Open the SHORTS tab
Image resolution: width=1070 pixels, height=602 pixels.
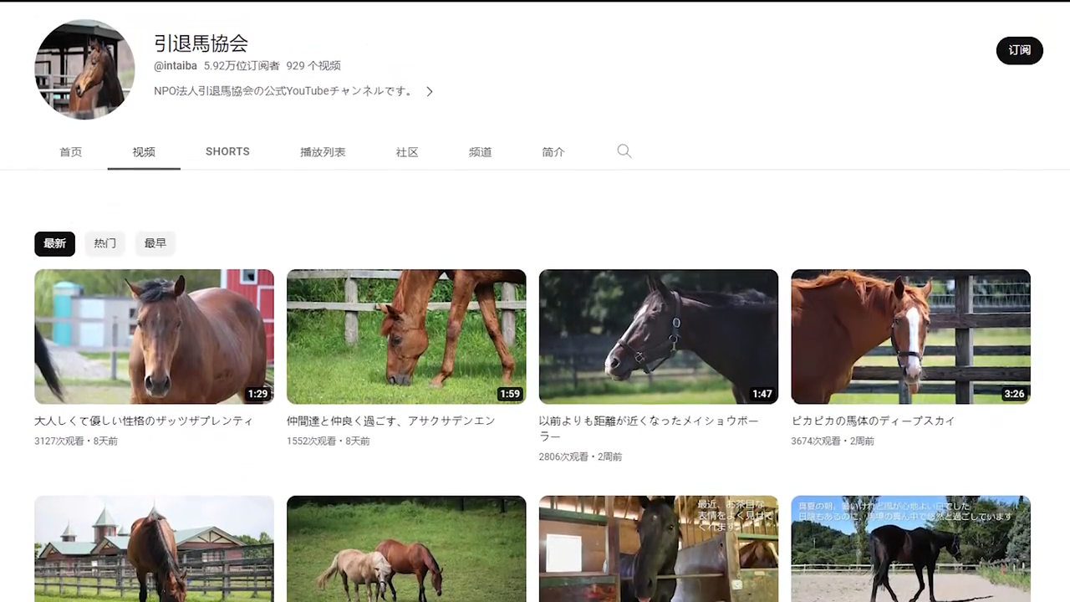227,151
